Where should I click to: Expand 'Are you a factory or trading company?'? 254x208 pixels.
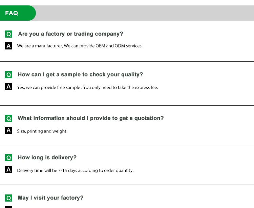70,34
